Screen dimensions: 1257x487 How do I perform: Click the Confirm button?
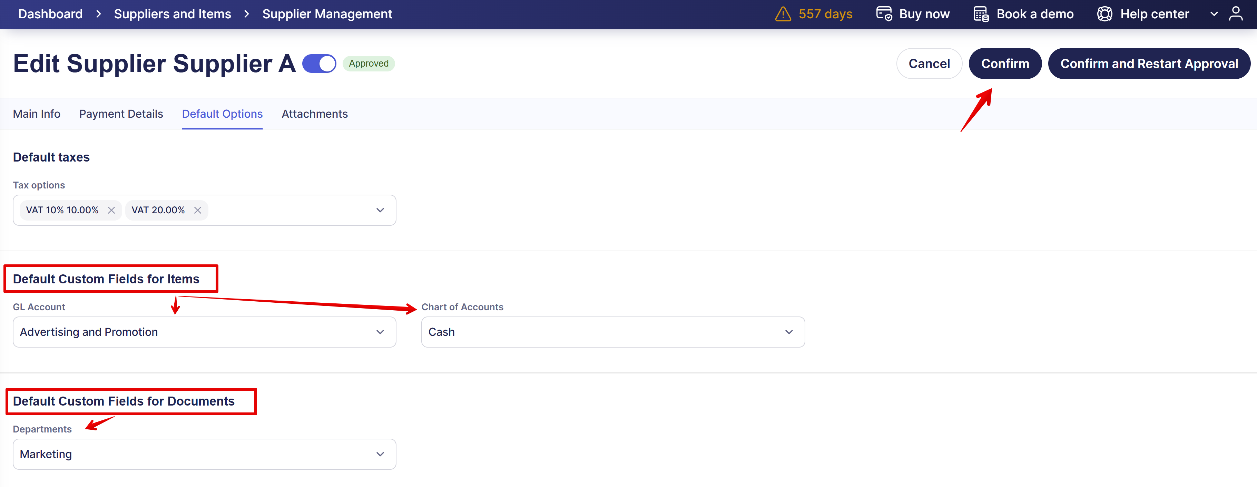click(1005, 64)
